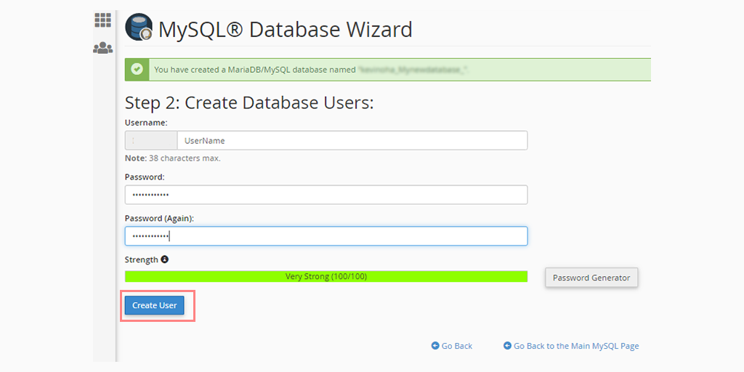Viewport: 744px width, 372px height.
Task: Open the users group icon in sidebar
Action: point(102,48)
